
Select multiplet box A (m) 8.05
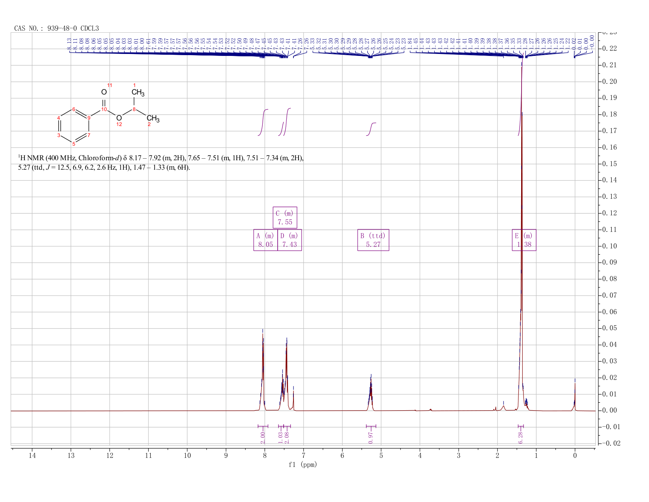[x=265, y=240]
